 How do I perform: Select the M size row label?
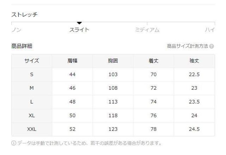click(x=32, y=88)
